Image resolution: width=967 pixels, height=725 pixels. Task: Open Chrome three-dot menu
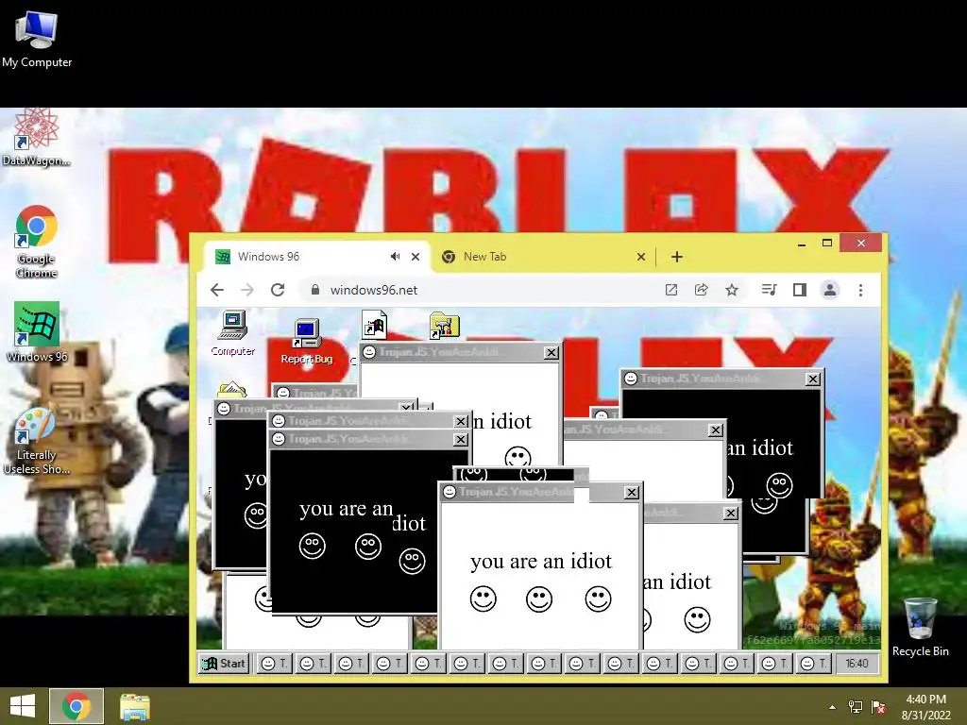pos(861,290)
